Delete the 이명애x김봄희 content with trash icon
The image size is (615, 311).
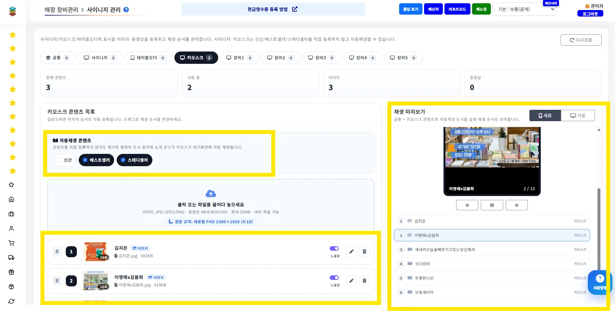(x=364, y=281)
